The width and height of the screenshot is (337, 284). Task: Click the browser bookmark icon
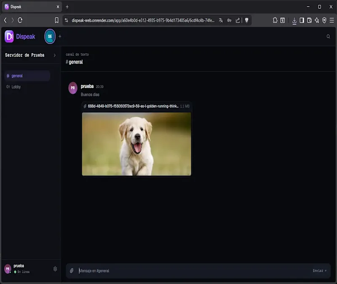point(56,20)
